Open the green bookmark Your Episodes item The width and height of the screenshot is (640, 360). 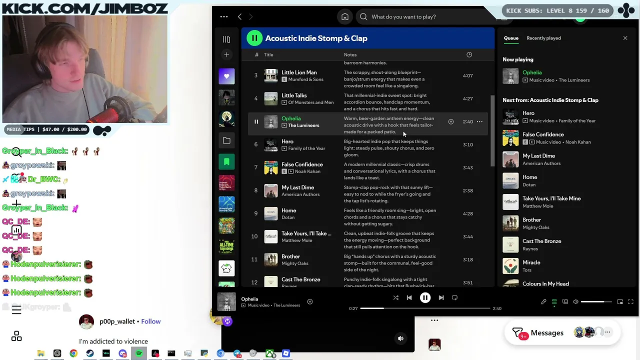coord(226,161)
